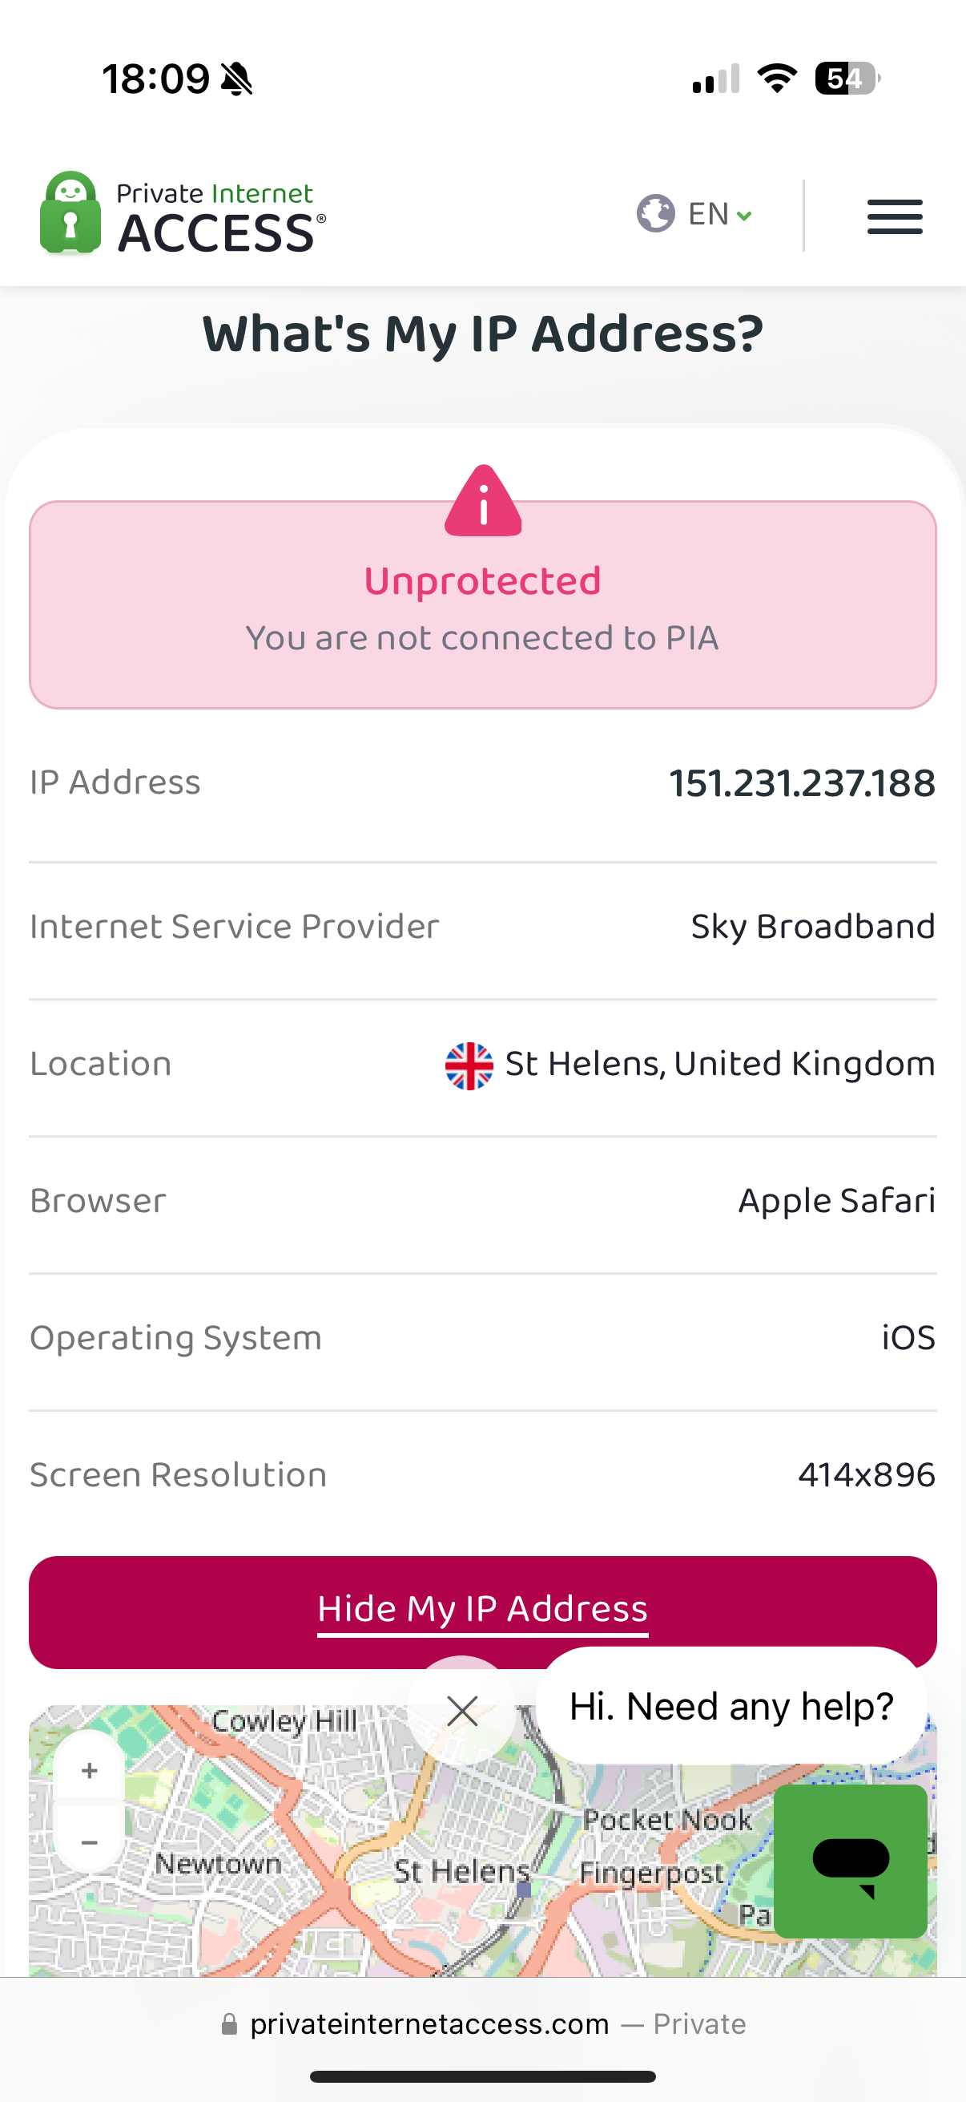Select the IP address 151.231.237.188
The height and width of the screenshot is (2102, 966).
pyautogui.click(x=802, y=783)
